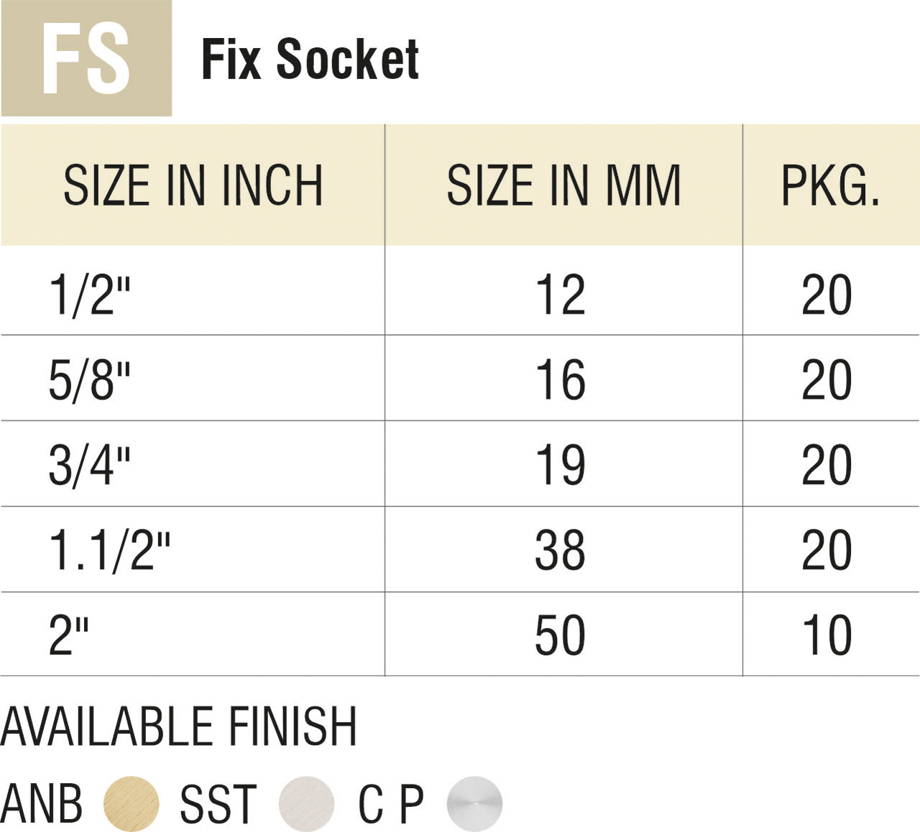This screenshot has height=832, width=920.
Task: Click the 50 mm size cell
Action: point(561,635)
